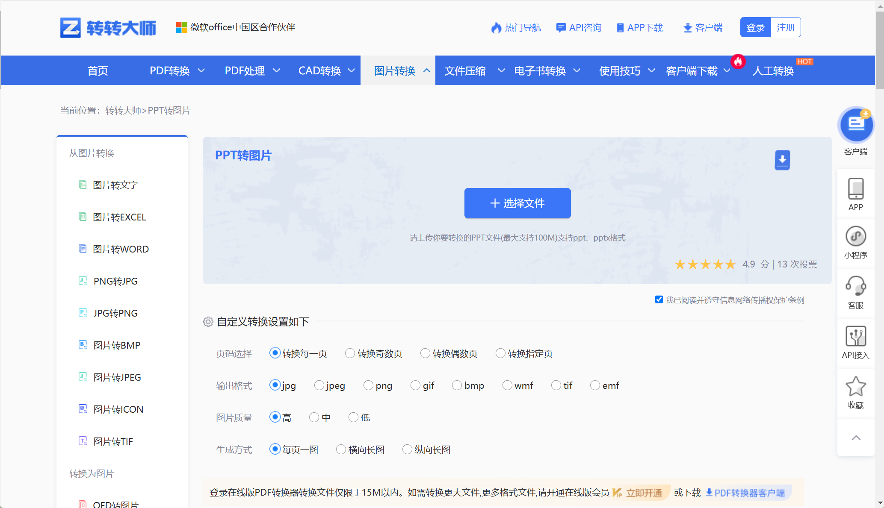Click the APP phone icon in right sidebar

[856, 189]
